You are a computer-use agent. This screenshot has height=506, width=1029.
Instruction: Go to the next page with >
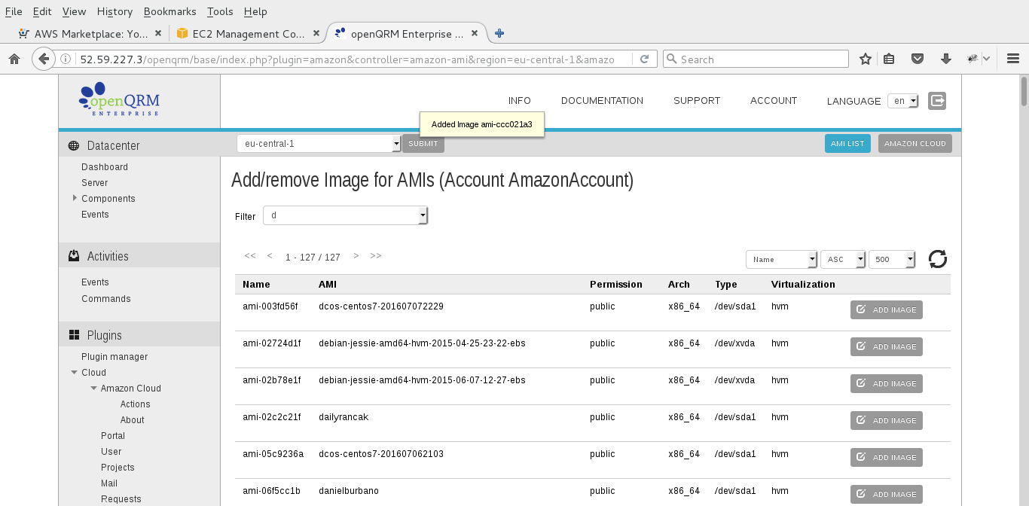(356, 256)
